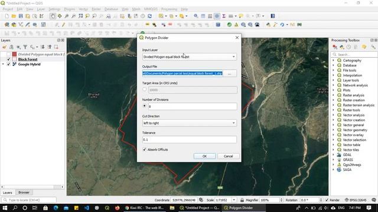Open the Scale dropdown in status bar
The height and width of the screenshot is (212, 378).
234,200
